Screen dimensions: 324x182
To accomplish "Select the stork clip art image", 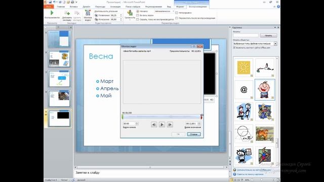I will pos(265,68).
